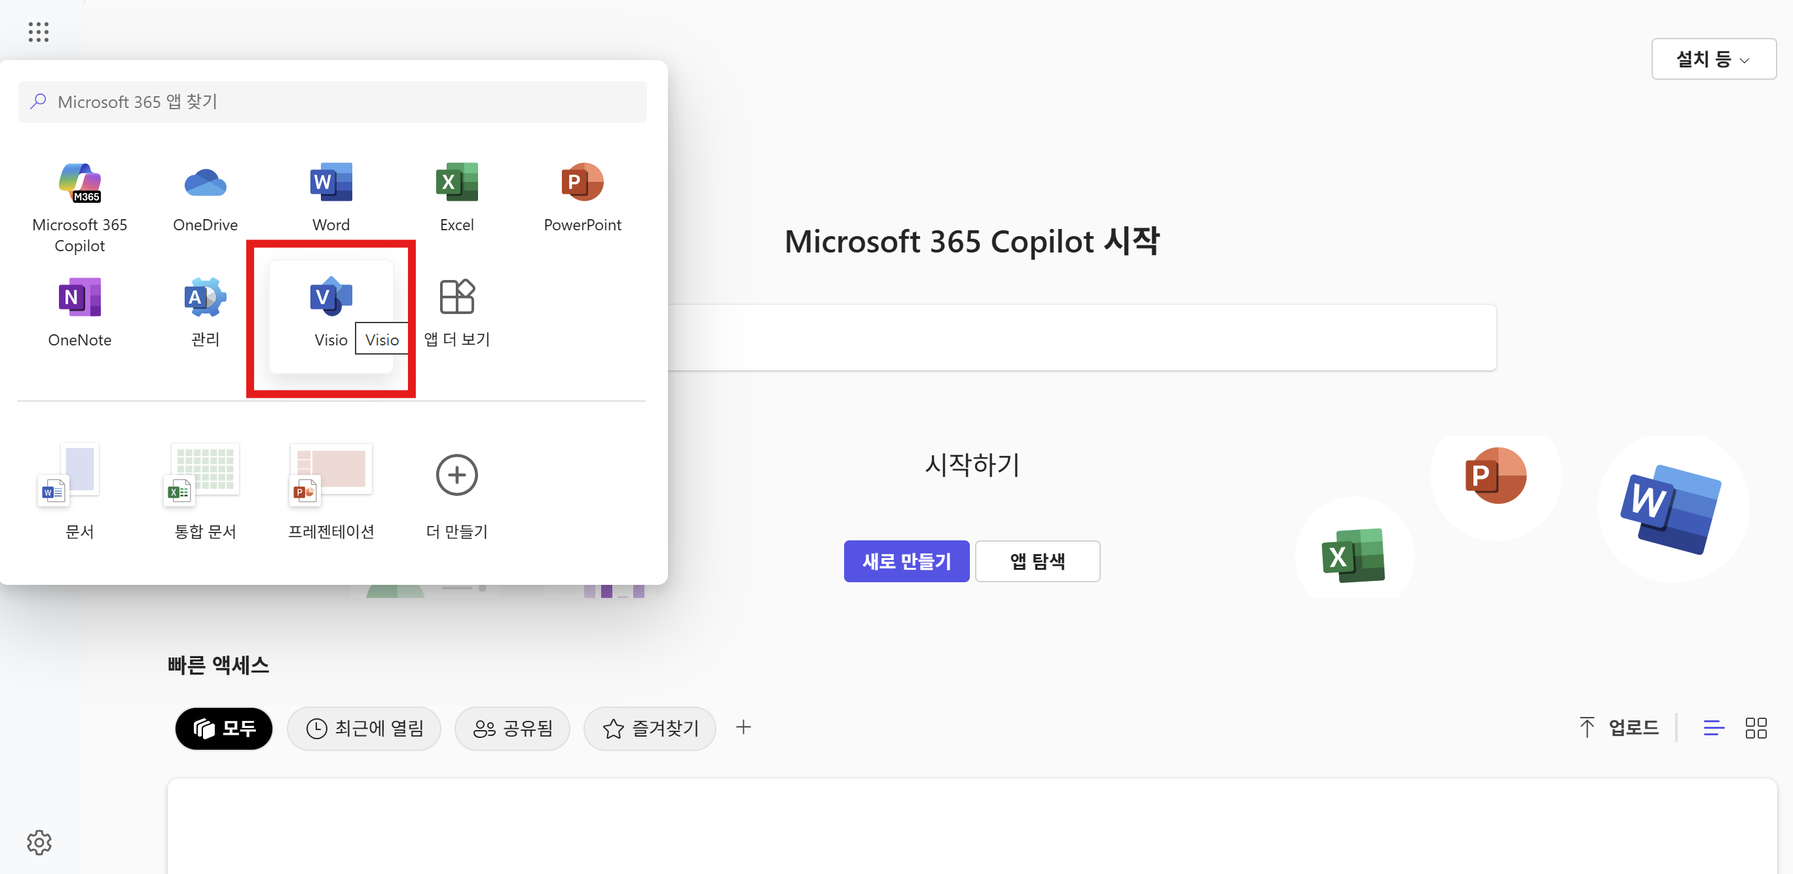This screenshot has height=874, width=1793.
Task: Click 더 만들기 plus icon
Action: click(456, 476)
